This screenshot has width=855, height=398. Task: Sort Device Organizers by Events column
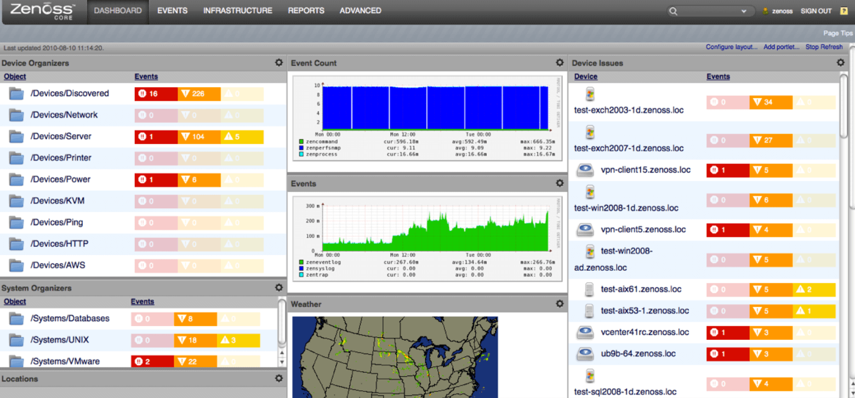tap(146, 77)
